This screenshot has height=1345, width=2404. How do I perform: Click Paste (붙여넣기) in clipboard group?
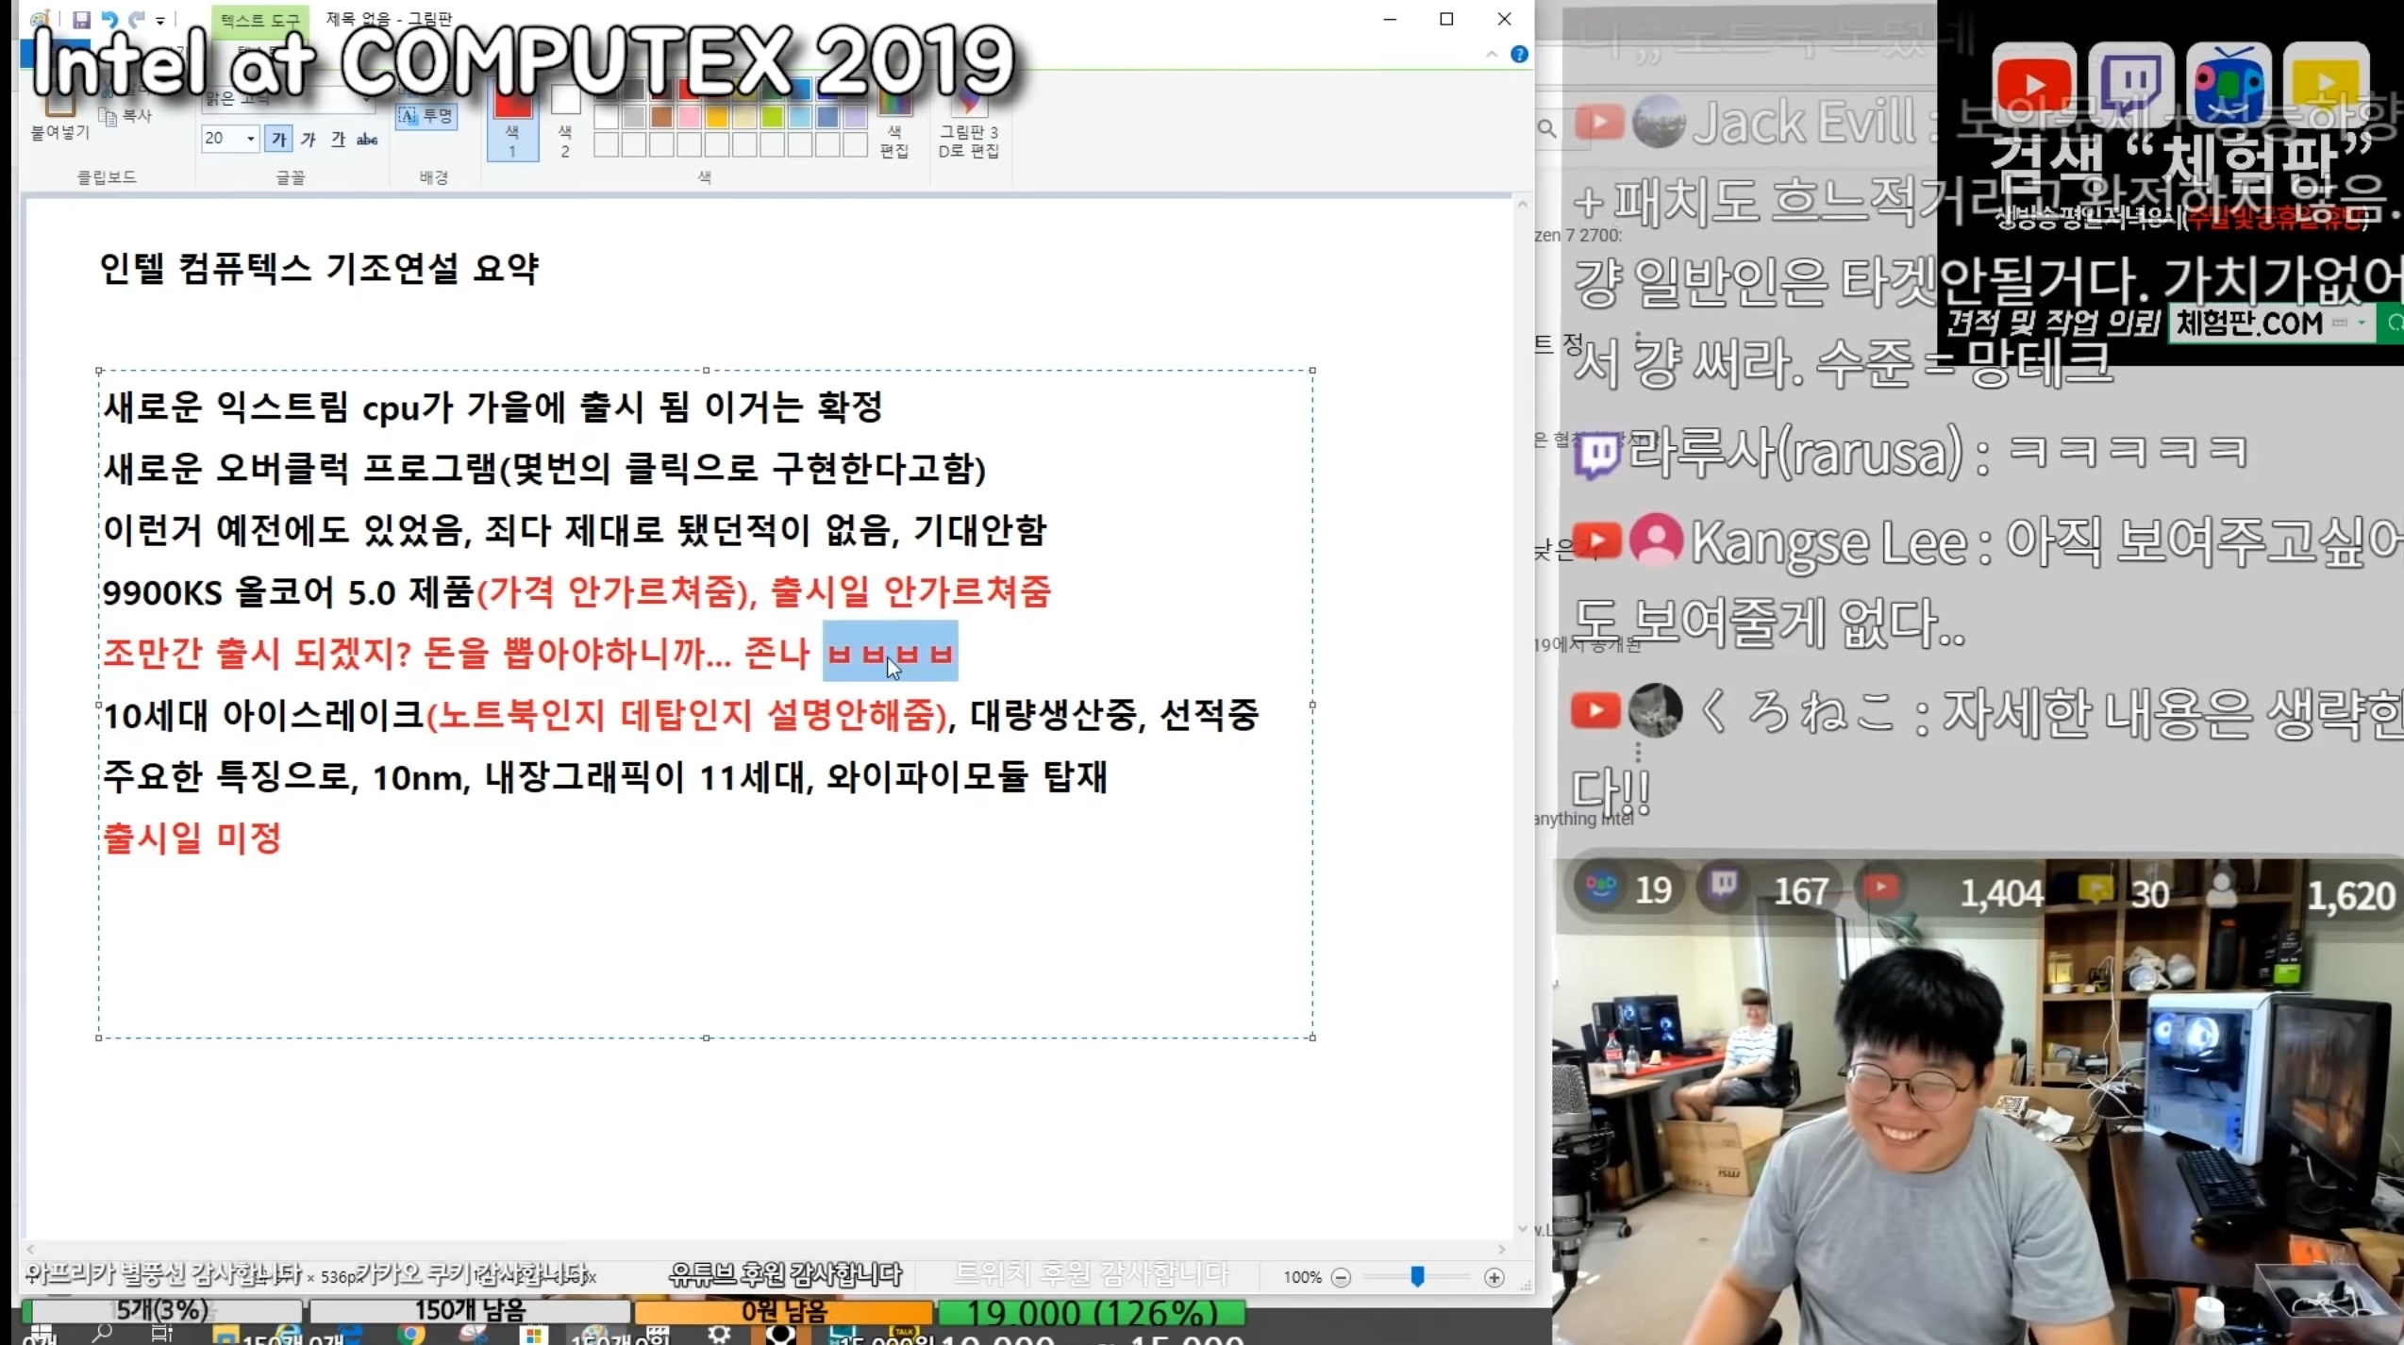point(59,118)
